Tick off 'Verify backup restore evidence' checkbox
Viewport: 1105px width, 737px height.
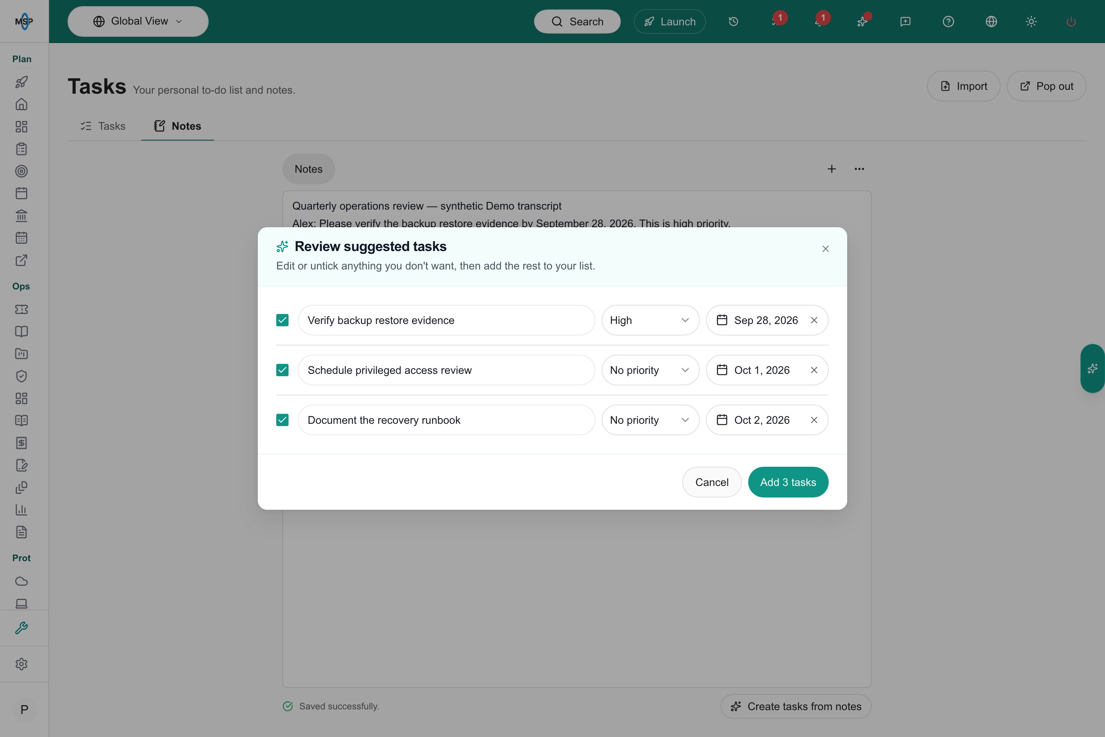[x=282, y=320]
